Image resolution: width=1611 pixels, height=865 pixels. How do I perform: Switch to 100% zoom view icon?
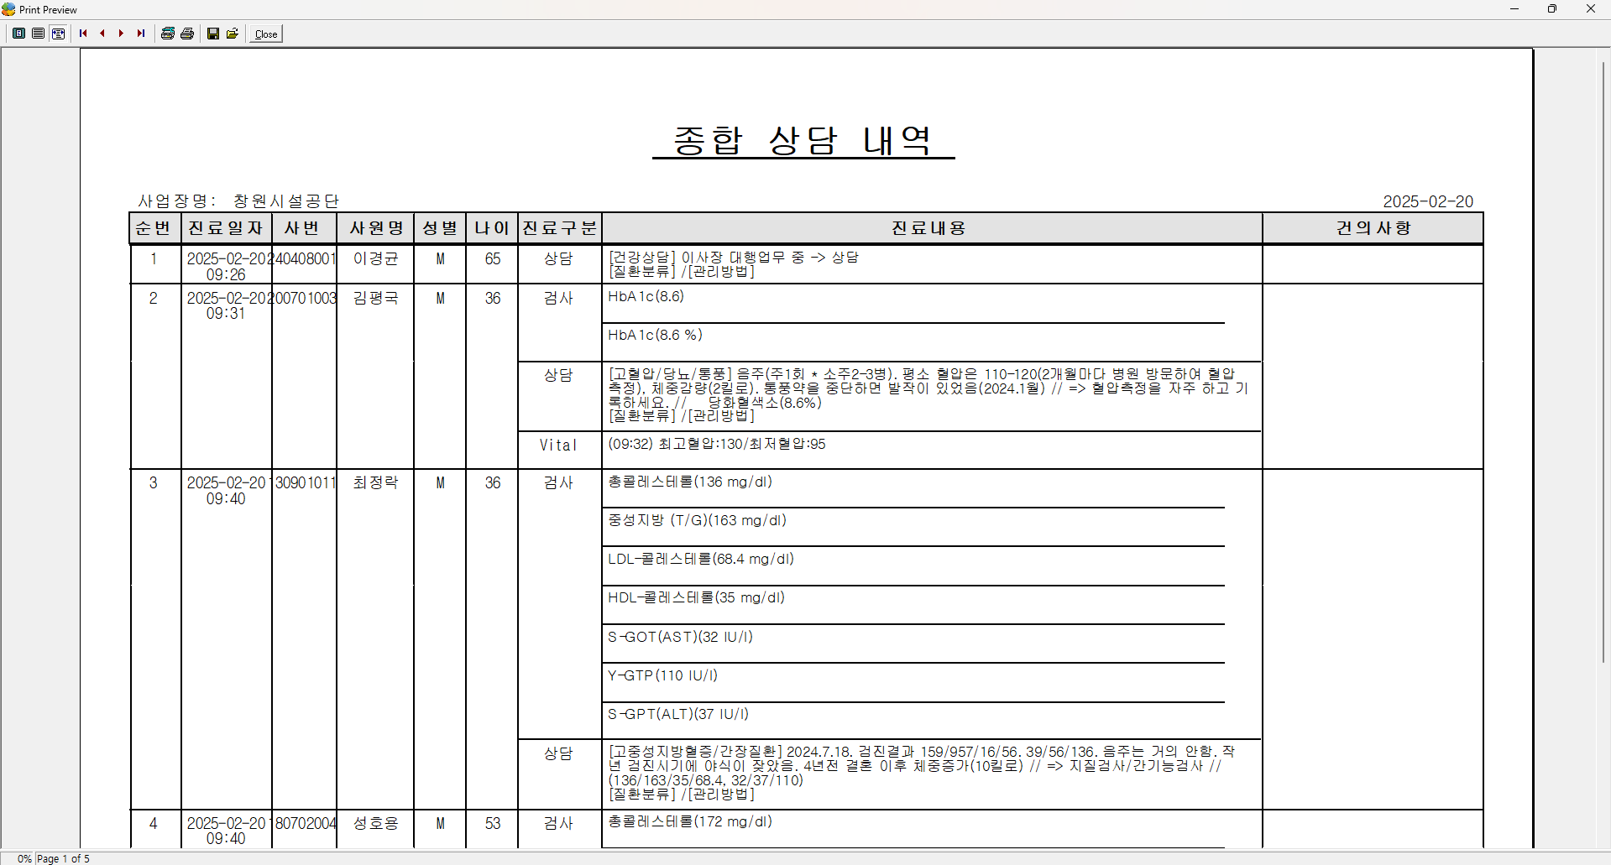39,34
